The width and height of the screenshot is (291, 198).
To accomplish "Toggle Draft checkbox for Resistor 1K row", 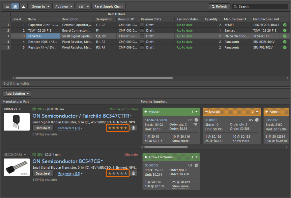I will click(x=142, y=47).
